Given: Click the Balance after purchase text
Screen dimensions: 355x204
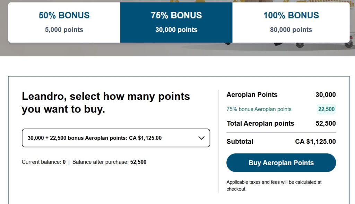Looking at the screenshot, I should coord(109,162).
